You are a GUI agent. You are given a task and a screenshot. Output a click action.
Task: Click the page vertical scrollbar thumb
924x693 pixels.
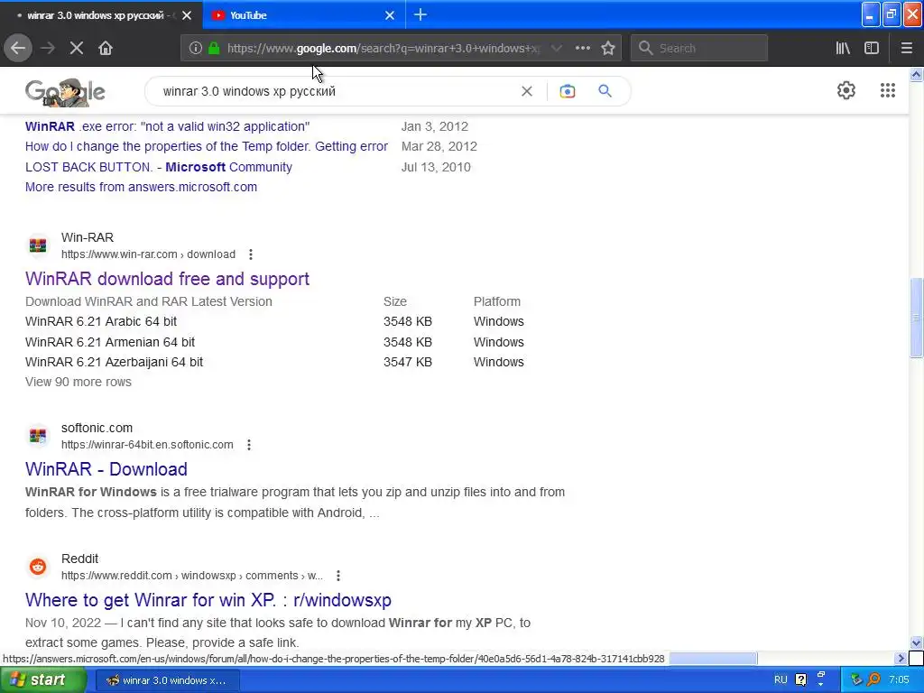(x=916, y=317)
